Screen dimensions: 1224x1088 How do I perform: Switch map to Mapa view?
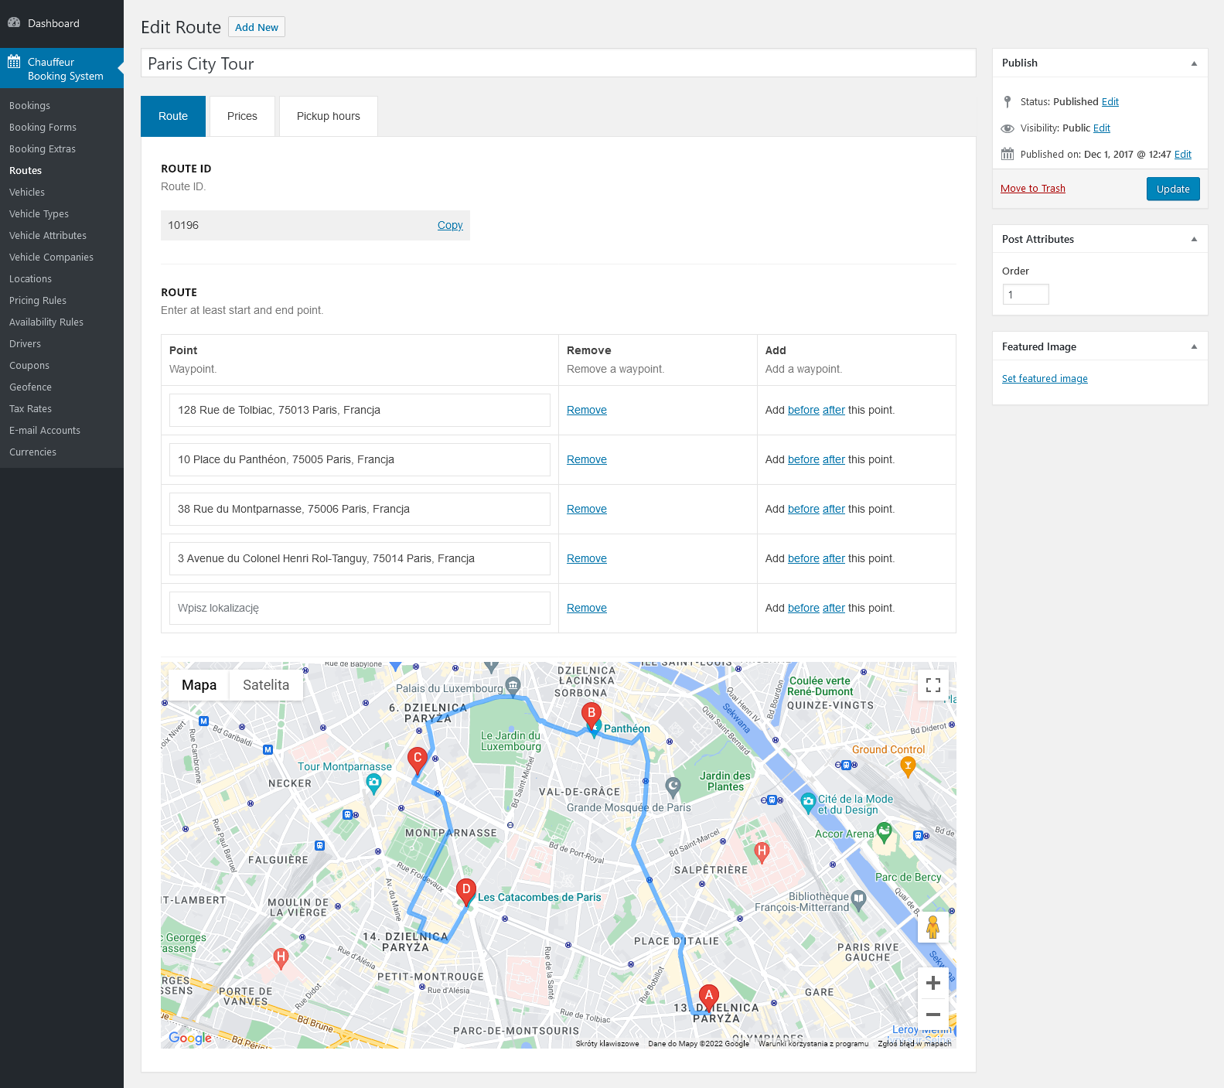click(x=199, y=685)
